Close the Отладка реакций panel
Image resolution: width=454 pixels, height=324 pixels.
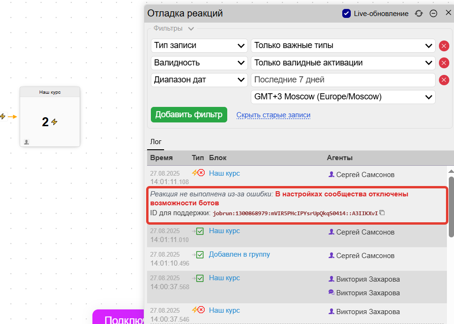[x=448, y=13]
